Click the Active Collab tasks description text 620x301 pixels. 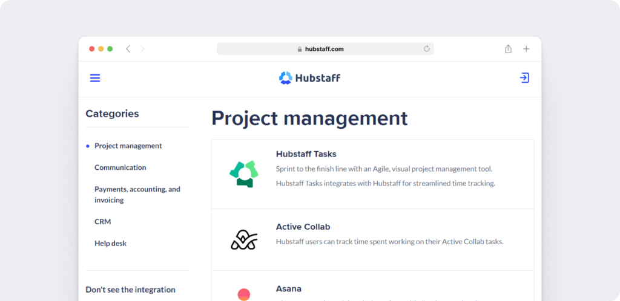[x=389, y=242]
